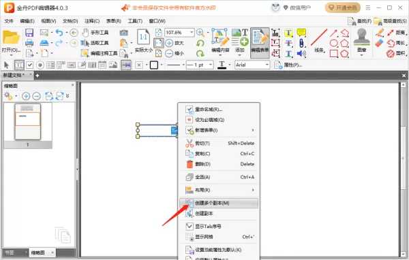The width and height of the screenshot is (409, 260).
Task: Select the red line drawing tool
Action: 319,37
